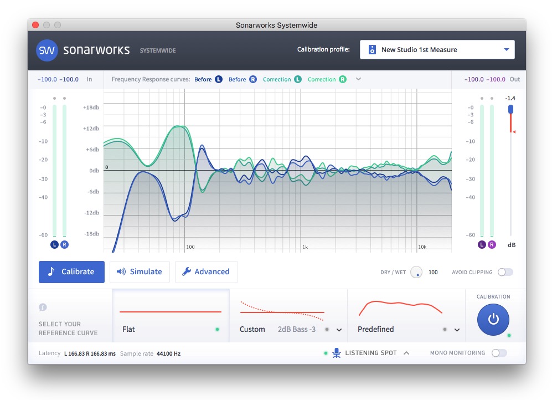Click the Sonarworks SW logo
Viewport: 552px width, 400px height.
click(47, 50)
